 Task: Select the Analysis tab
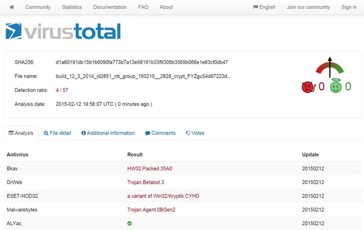coord(21,133)
